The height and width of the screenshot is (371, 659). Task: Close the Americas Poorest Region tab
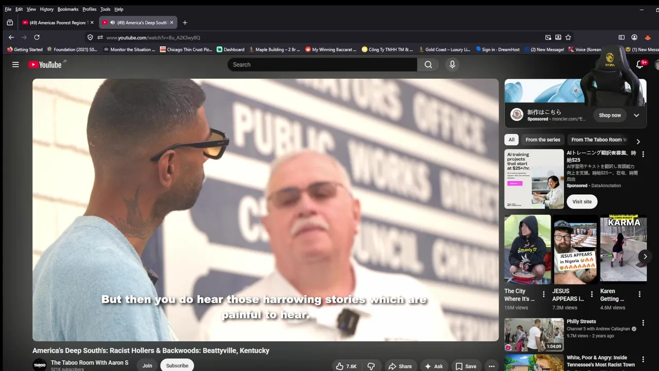coord(92,22)
